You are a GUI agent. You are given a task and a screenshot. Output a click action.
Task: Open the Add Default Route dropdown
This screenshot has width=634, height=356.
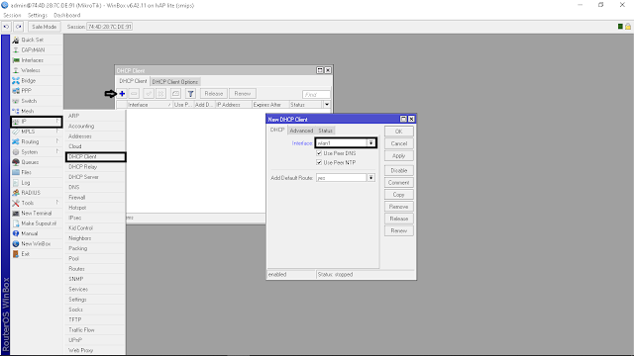point(370,178)
